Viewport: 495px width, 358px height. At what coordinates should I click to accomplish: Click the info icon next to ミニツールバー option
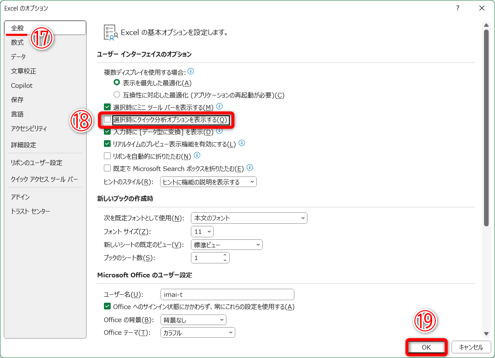pyautogui.click(x=219, y=106)
